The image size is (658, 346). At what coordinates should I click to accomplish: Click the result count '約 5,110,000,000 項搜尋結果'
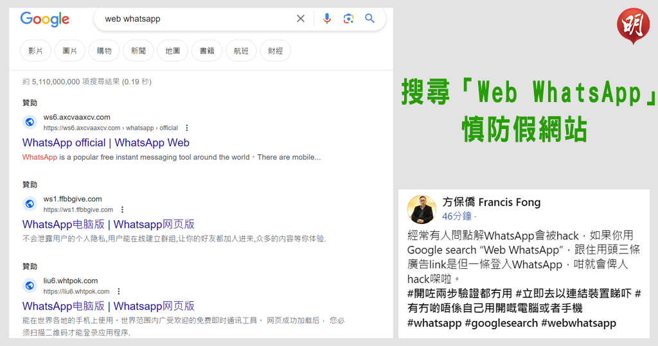(71, 82)
